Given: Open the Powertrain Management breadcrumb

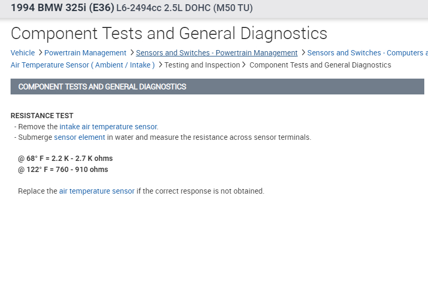Looking at the screenshot, I should [x=85, y=53].
